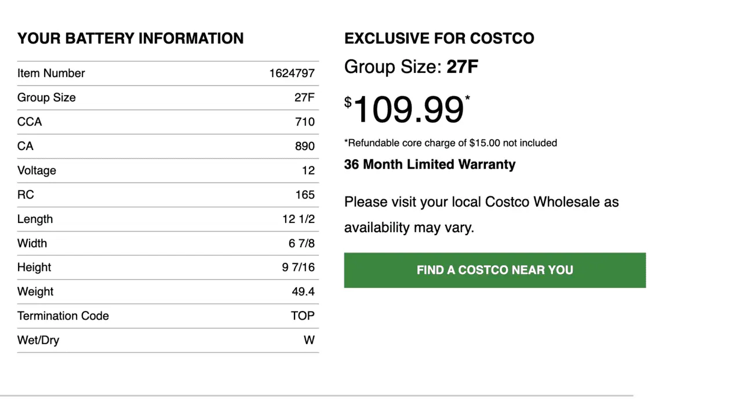The height and width of the screenshot is (399, 742).
Task: Click the Your Battery Information heading
Action: (x=130, y=39)
